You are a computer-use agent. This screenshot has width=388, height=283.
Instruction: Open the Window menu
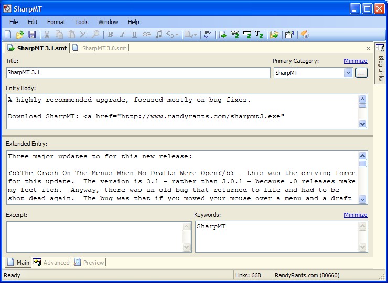click(108, 22)
